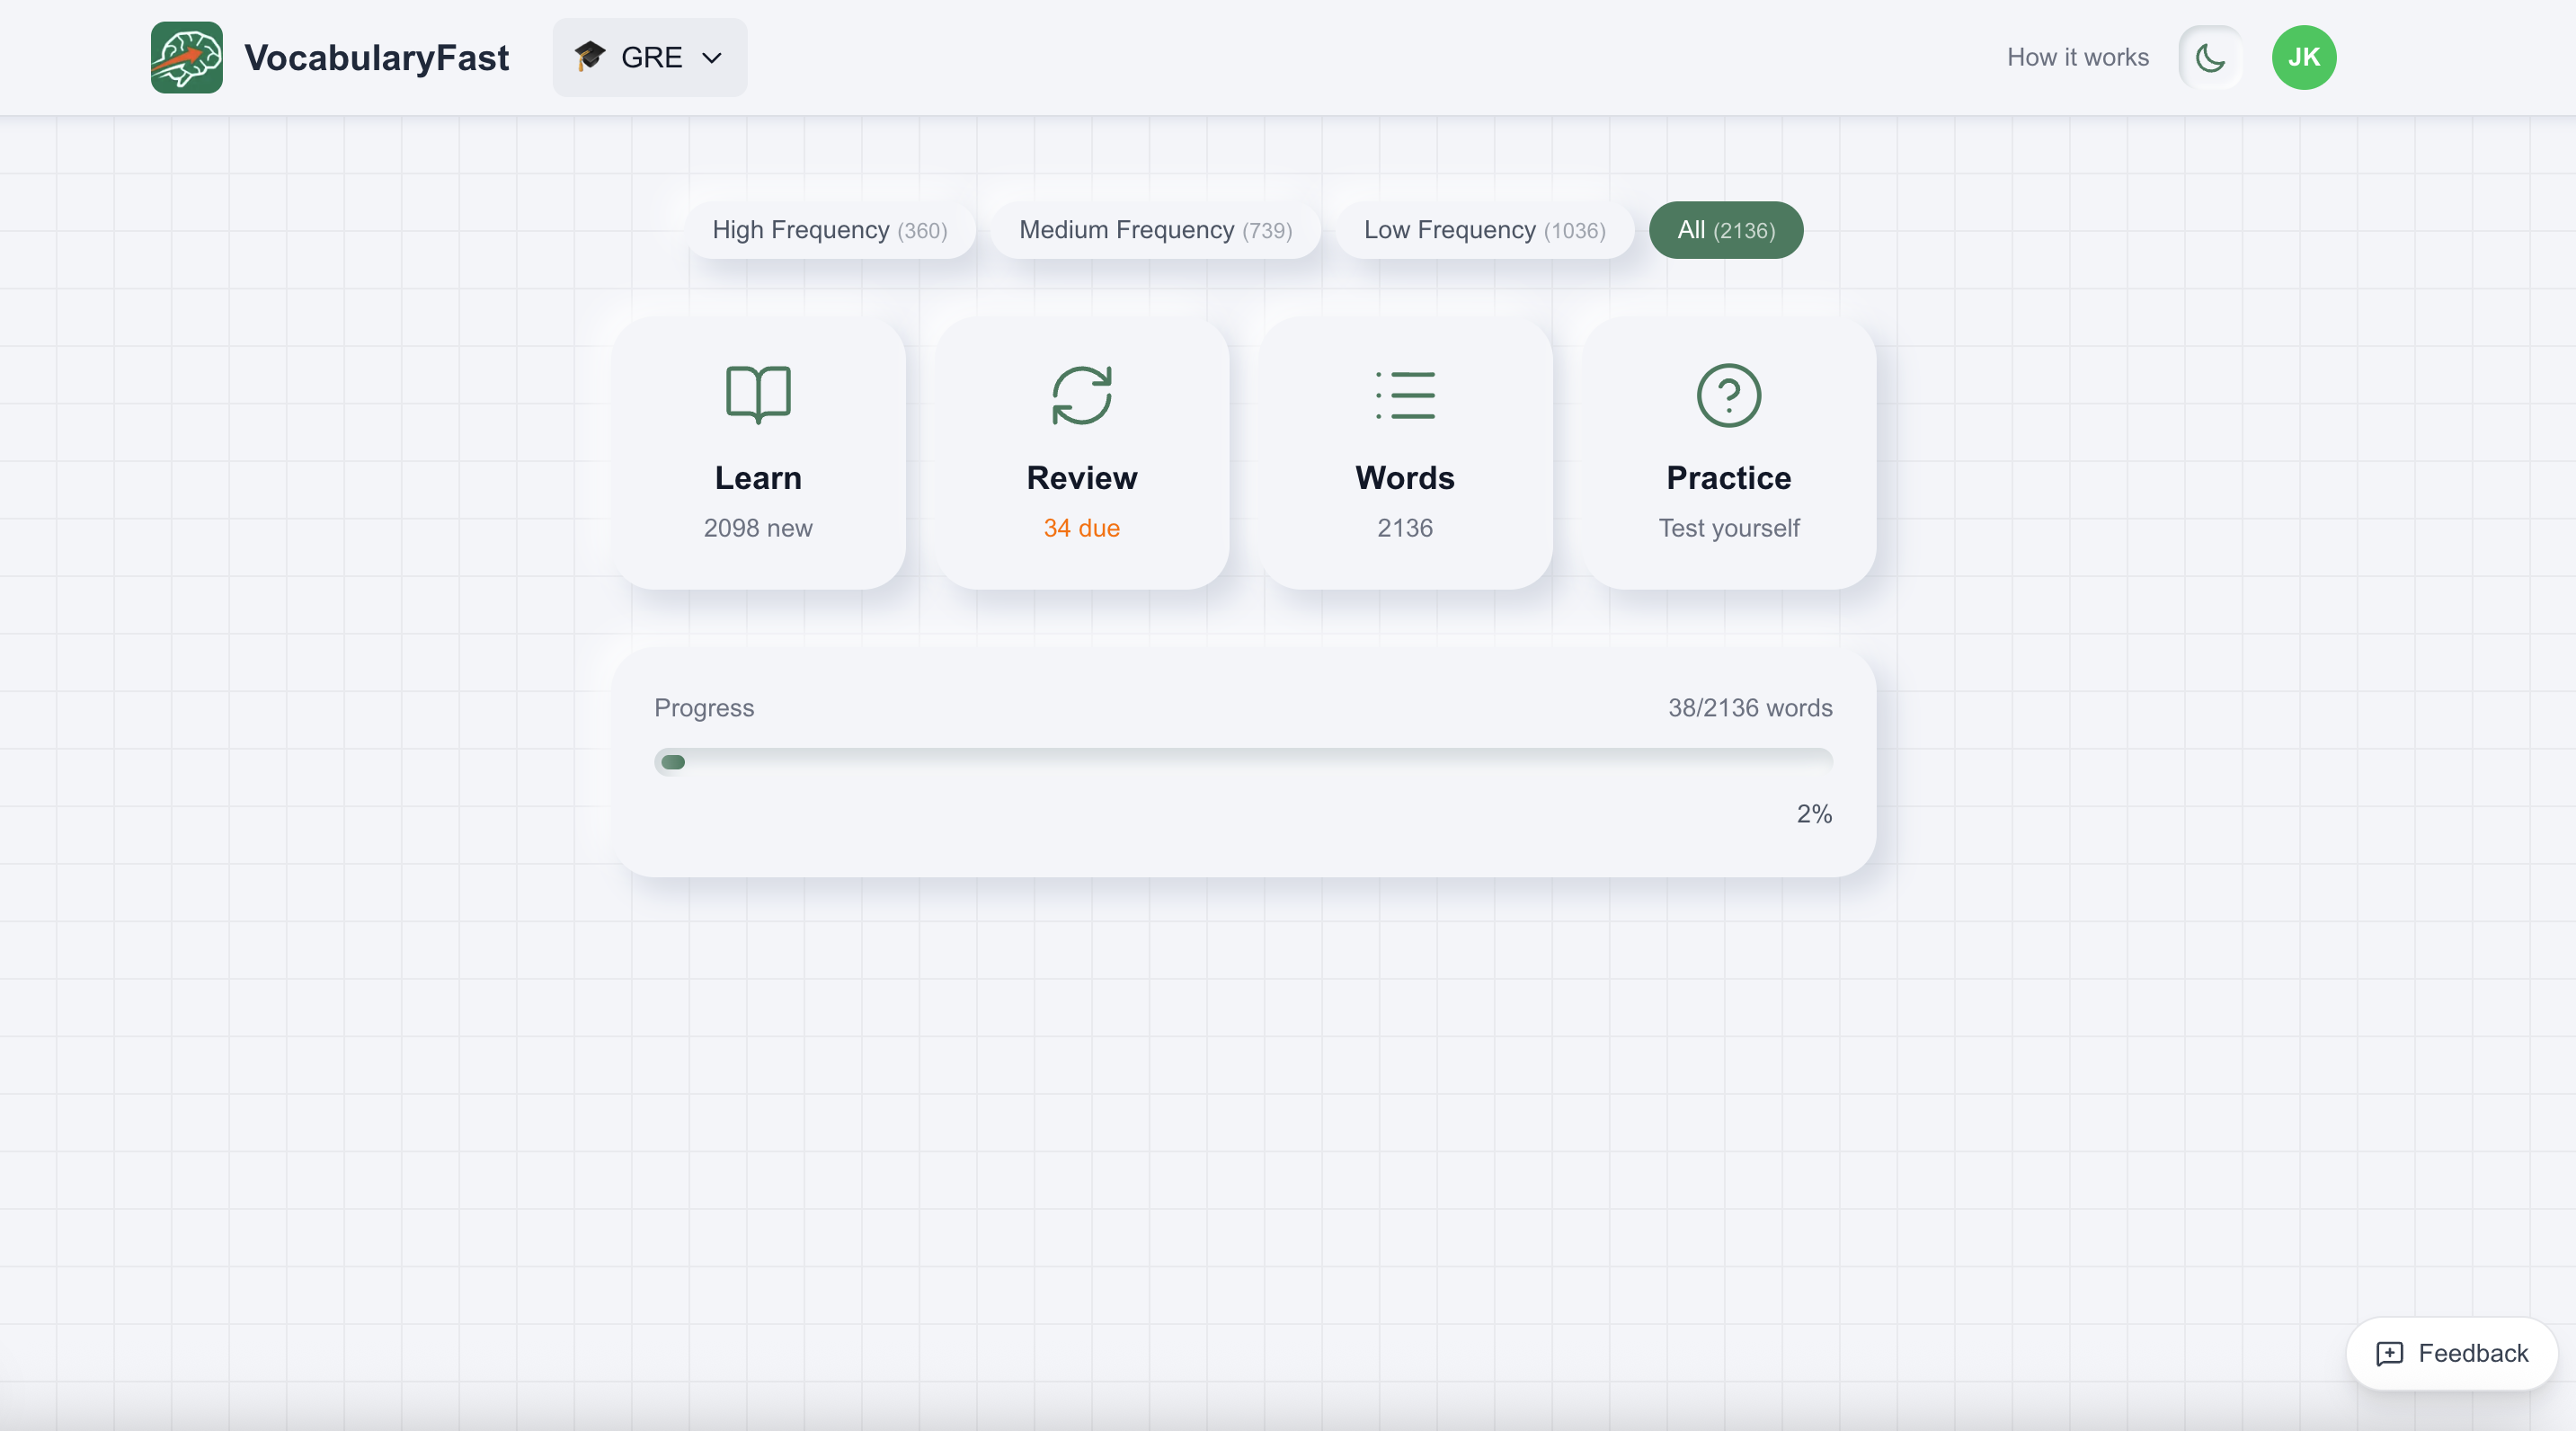
Task: Select the All words tab
Action: 1725,230
